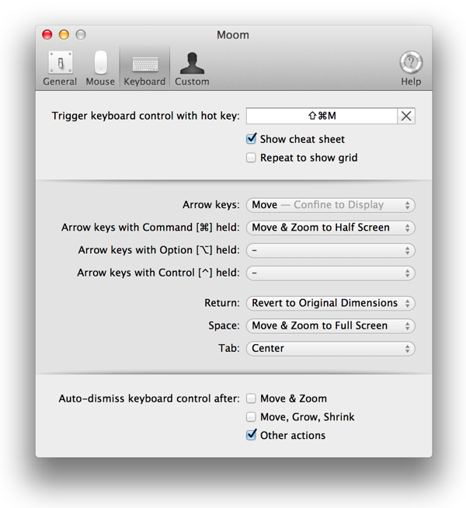The width and height of the screenshot is (466, 508).
Task: Check Move, Grow, Shrink auto-dismiss option
Action: [x=251, y=417]
